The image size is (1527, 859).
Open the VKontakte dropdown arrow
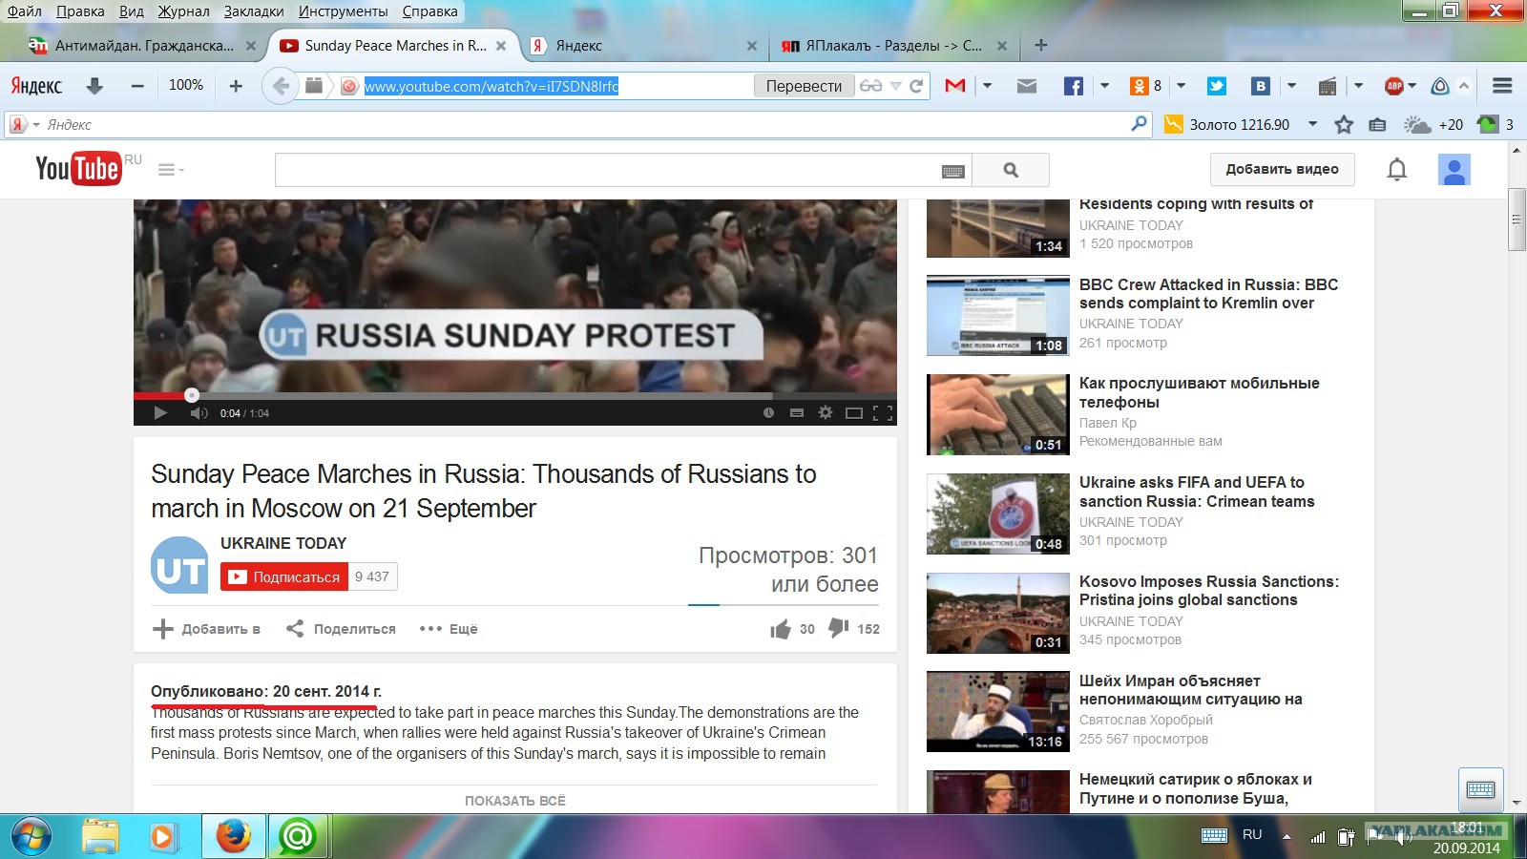[x=1291, y=86]
